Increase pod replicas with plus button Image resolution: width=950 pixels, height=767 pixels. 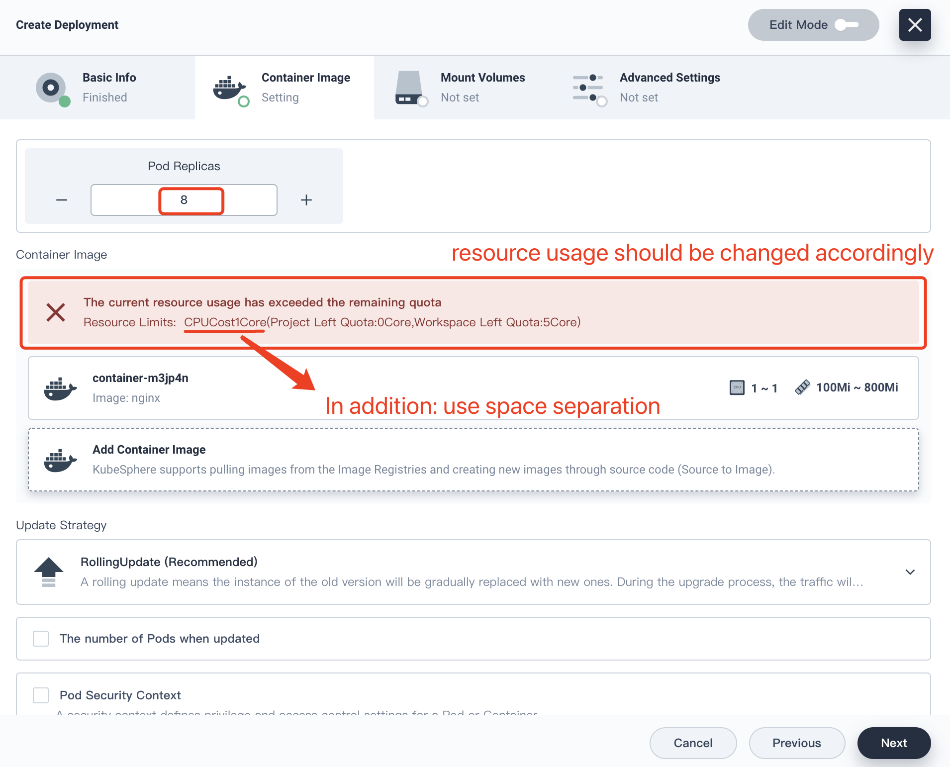pos(306,200)
